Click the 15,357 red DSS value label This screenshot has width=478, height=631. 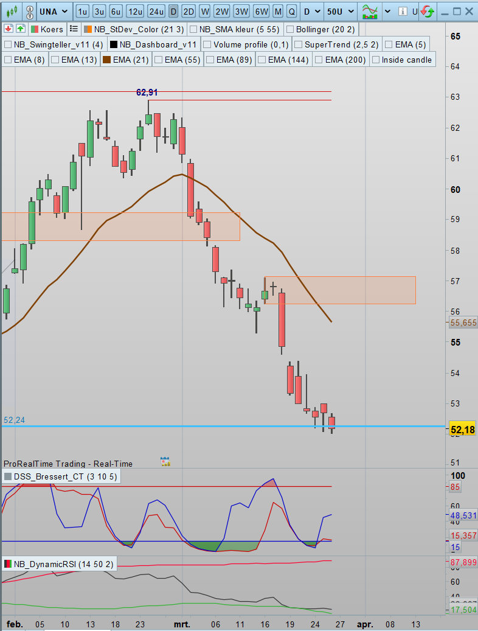(x=463, y=535)
